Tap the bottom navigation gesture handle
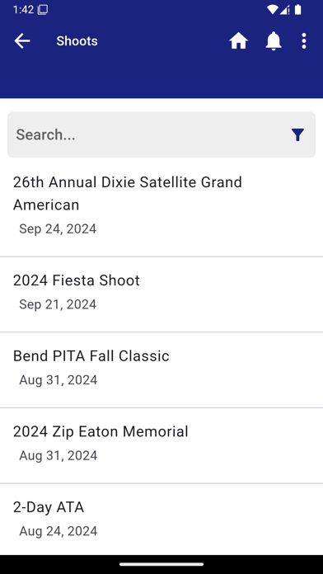323x574 pixels. tap(161, 564)
